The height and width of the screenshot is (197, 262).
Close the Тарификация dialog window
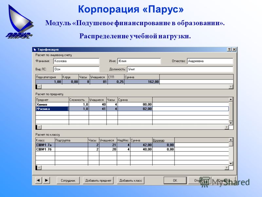tap(234, 50)
